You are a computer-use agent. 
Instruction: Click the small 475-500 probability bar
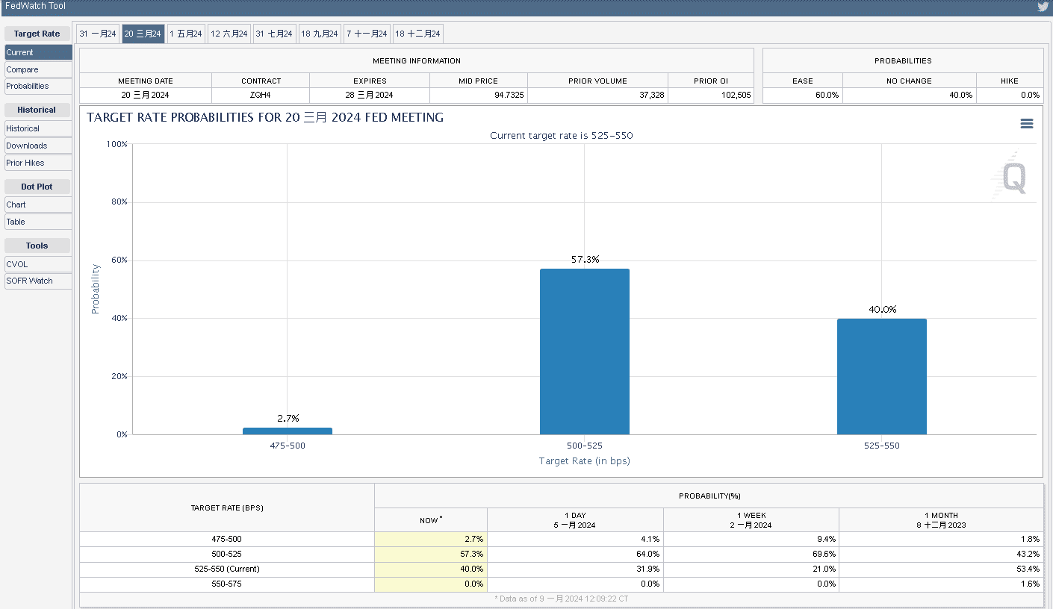click(x=287, y=431)
